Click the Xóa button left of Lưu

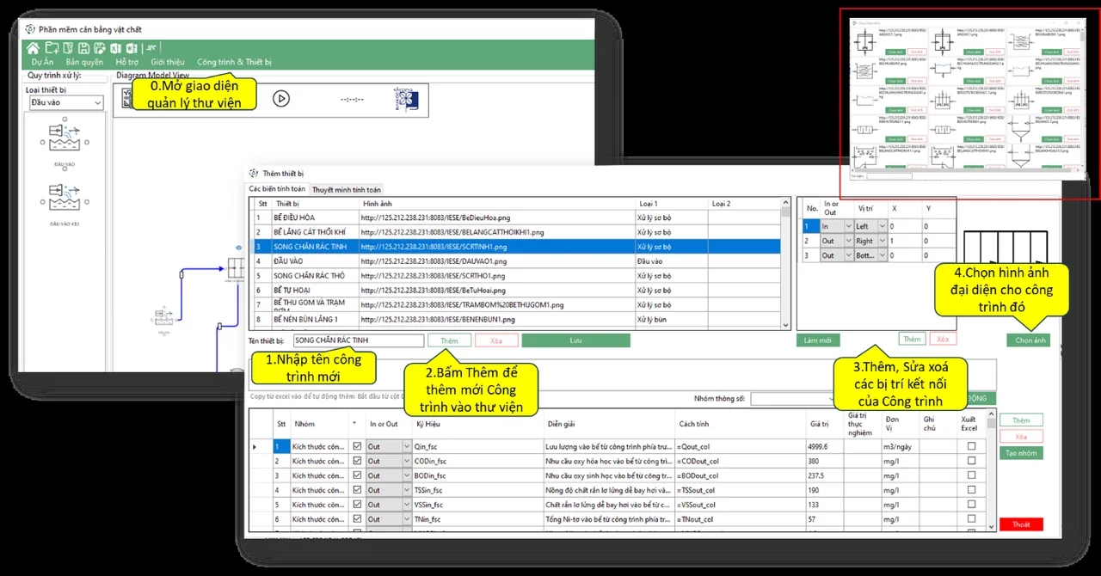(x=496, y=340)
